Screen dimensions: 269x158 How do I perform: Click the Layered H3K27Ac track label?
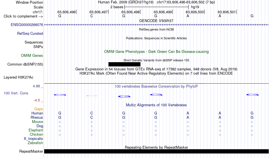tap(18, 77)
